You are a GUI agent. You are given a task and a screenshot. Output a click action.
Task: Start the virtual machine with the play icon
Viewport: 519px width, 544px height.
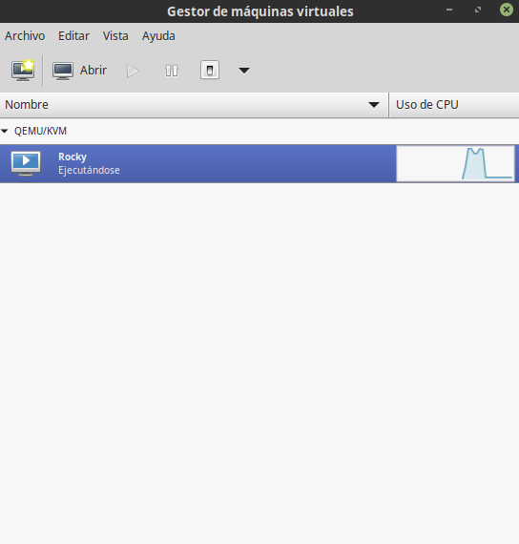pos(133,72)
